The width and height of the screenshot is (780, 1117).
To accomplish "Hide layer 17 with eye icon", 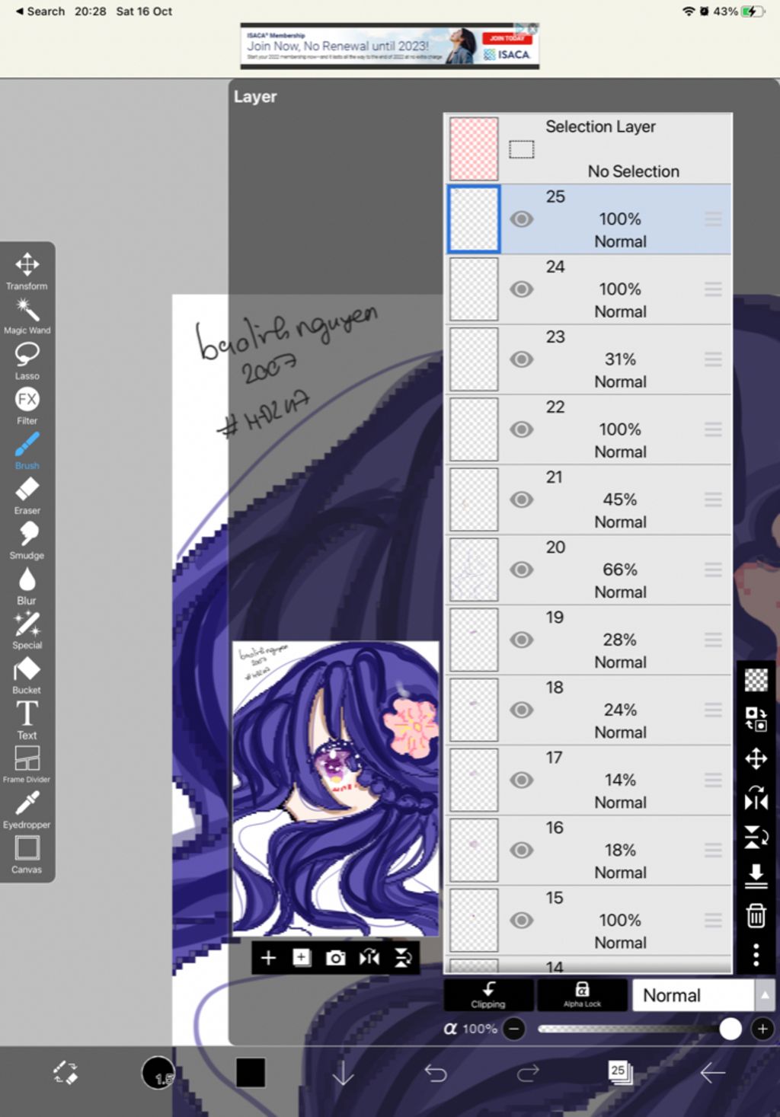I will coord(521,780).
